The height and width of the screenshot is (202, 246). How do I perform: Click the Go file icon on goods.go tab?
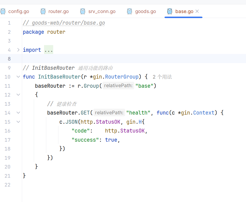pos(130,11)
